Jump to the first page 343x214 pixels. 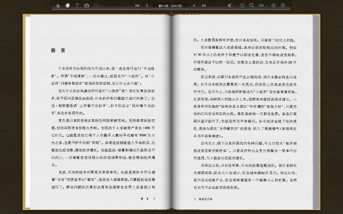click(137, 6)
